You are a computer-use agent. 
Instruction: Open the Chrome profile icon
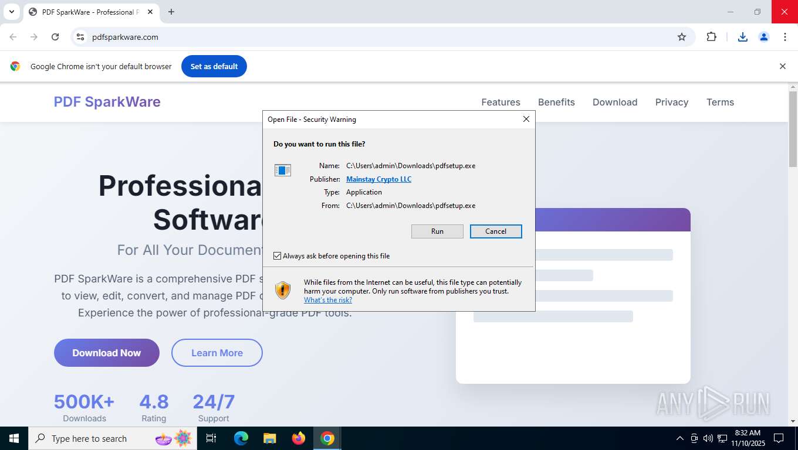click(x=764, y=37)
